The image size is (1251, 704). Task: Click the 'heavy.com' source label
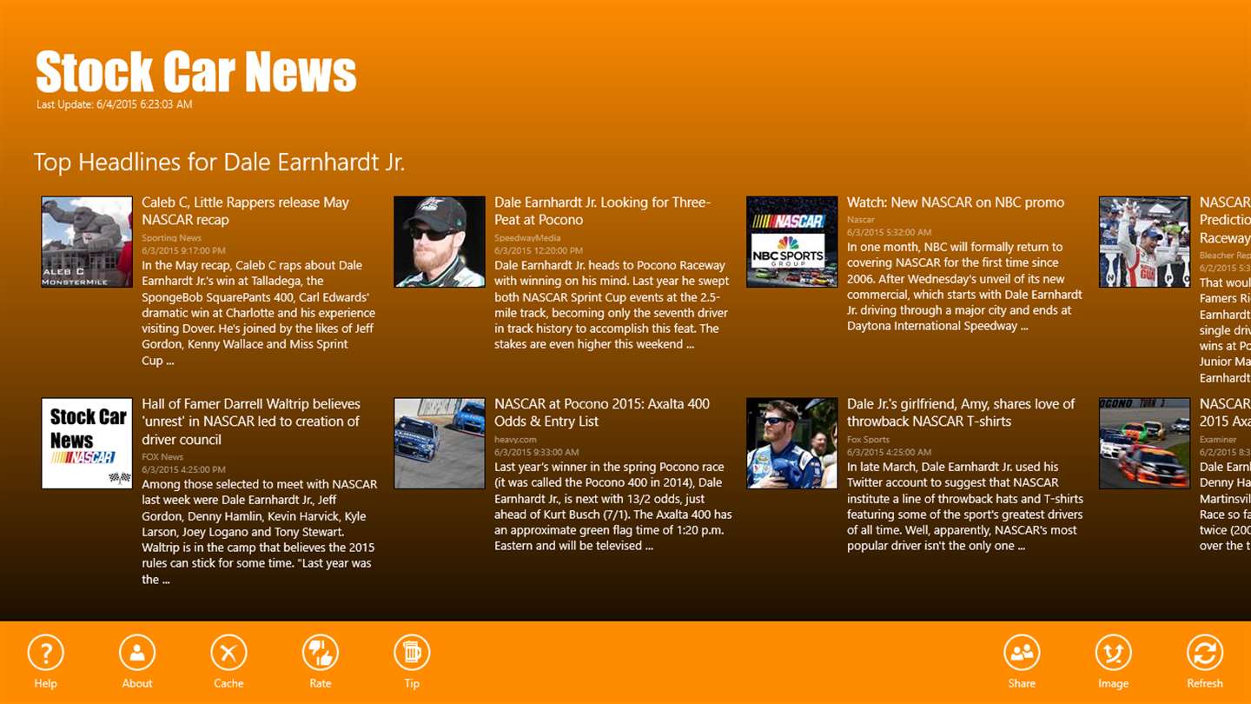coord(516,439)
